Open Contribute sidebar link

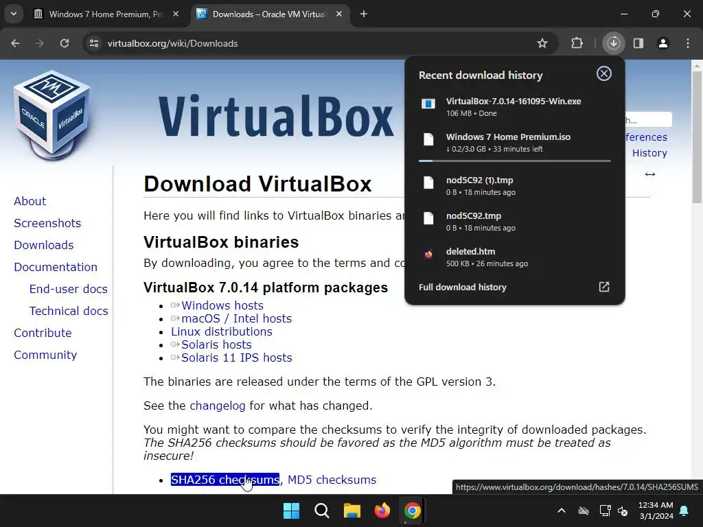pyautogui.click(x=43, y=333)
